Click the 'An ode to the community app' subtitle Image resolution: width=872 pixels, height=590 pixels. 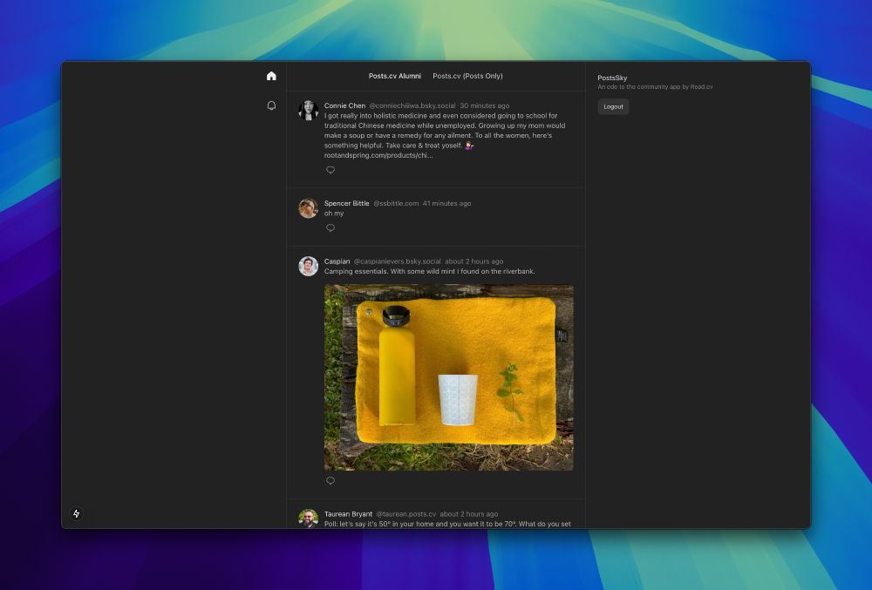pos(655,86)
